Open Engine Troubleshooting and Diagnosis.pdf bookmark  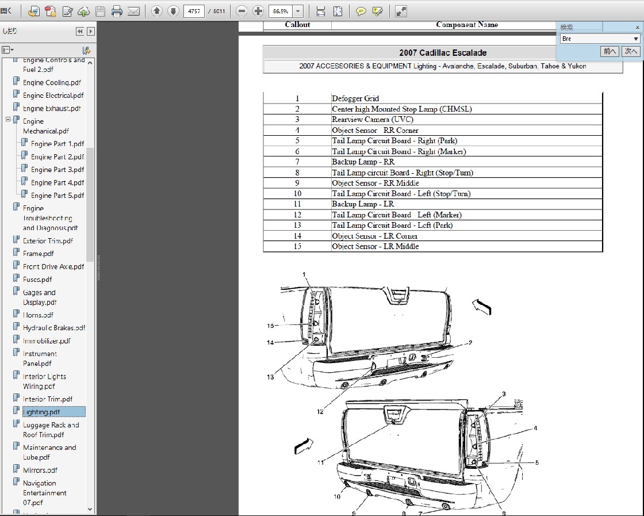50,218
